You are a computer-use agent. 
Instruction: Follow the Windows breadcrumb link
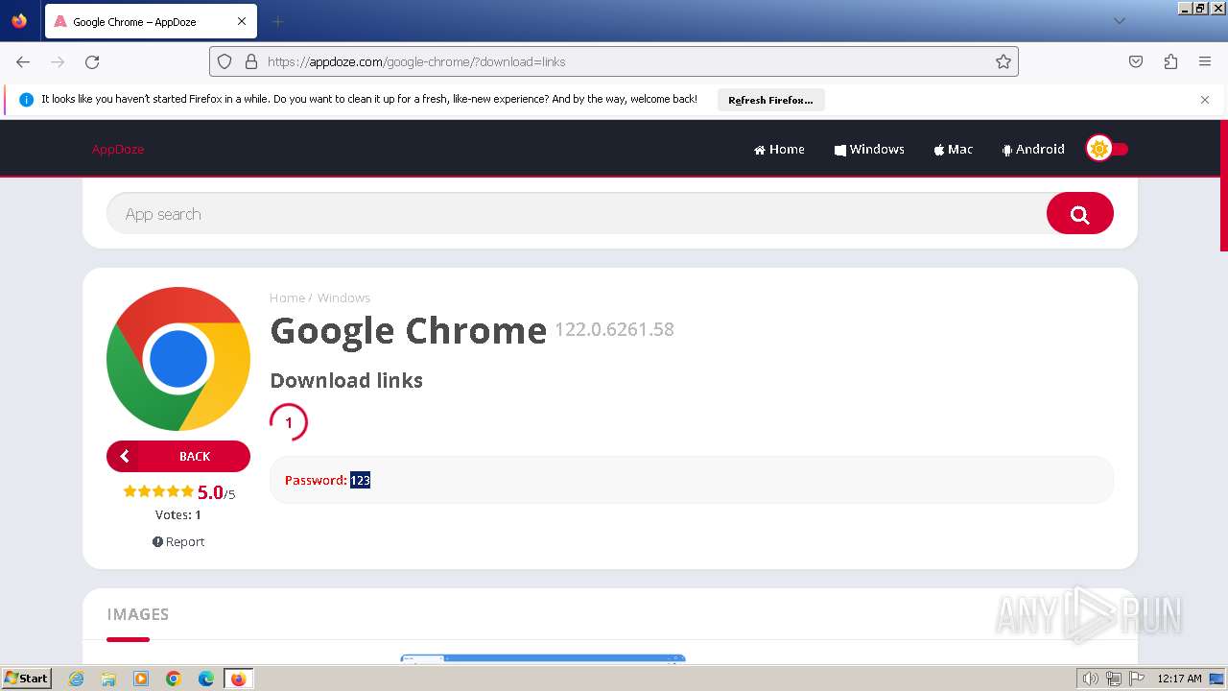[x=343, y=298]
